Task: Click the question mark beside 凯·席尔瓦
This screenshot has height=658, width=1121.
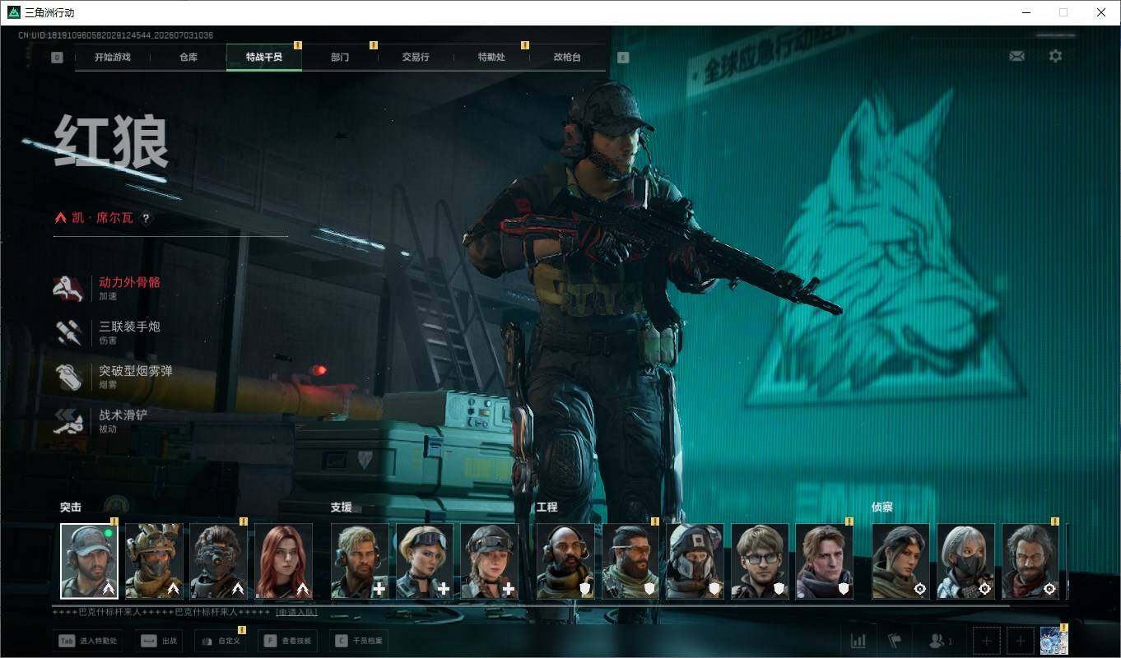Action: click(147, 219)
